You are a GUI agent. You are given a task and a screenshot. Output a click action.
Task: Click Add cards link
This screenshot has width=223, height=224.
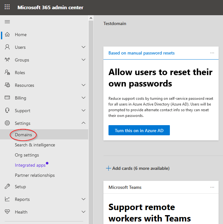pyautogui.click(x=138, y=168)
